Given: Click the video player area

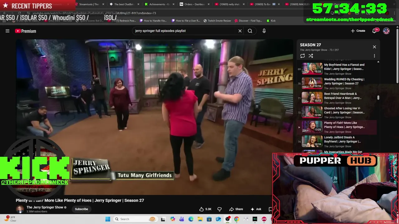Looking at the screenshot, I should pos(154,117).
